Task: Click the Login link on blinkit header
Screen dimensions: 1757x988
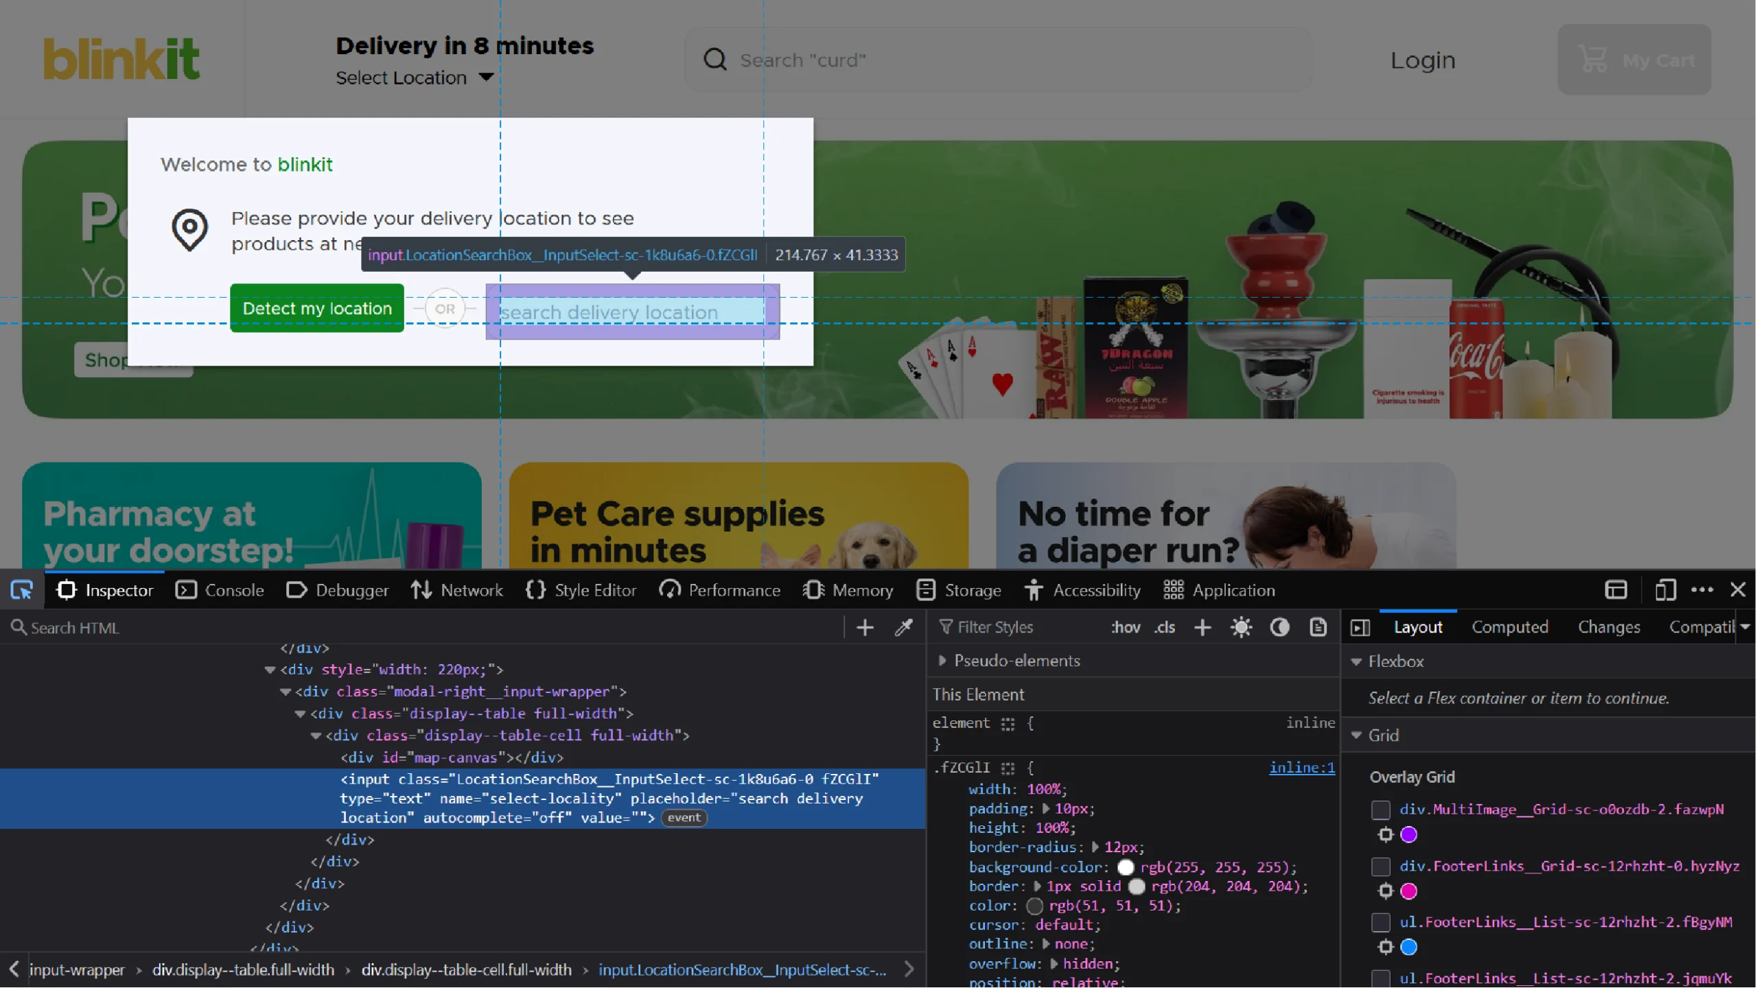Action: click(1423, 60)
